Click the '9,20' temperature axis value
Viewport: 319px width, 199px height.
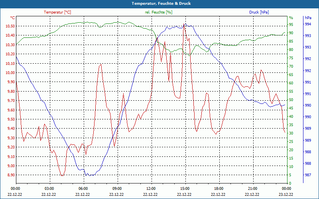[x=11, y=147]
